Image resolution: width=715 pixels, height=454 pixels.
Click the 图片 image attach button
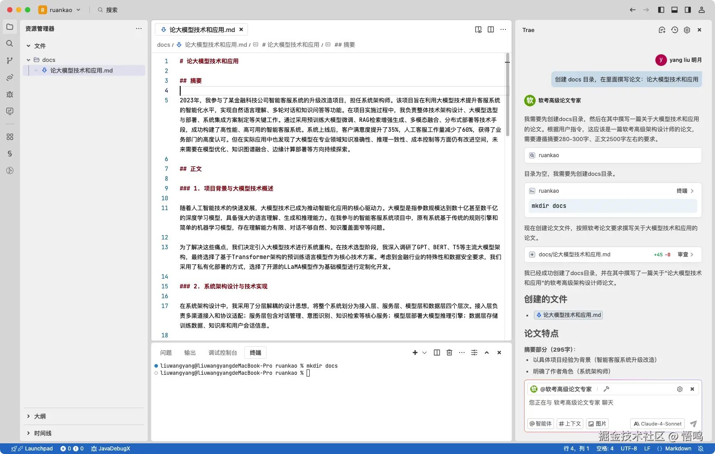tap(597, 424)
